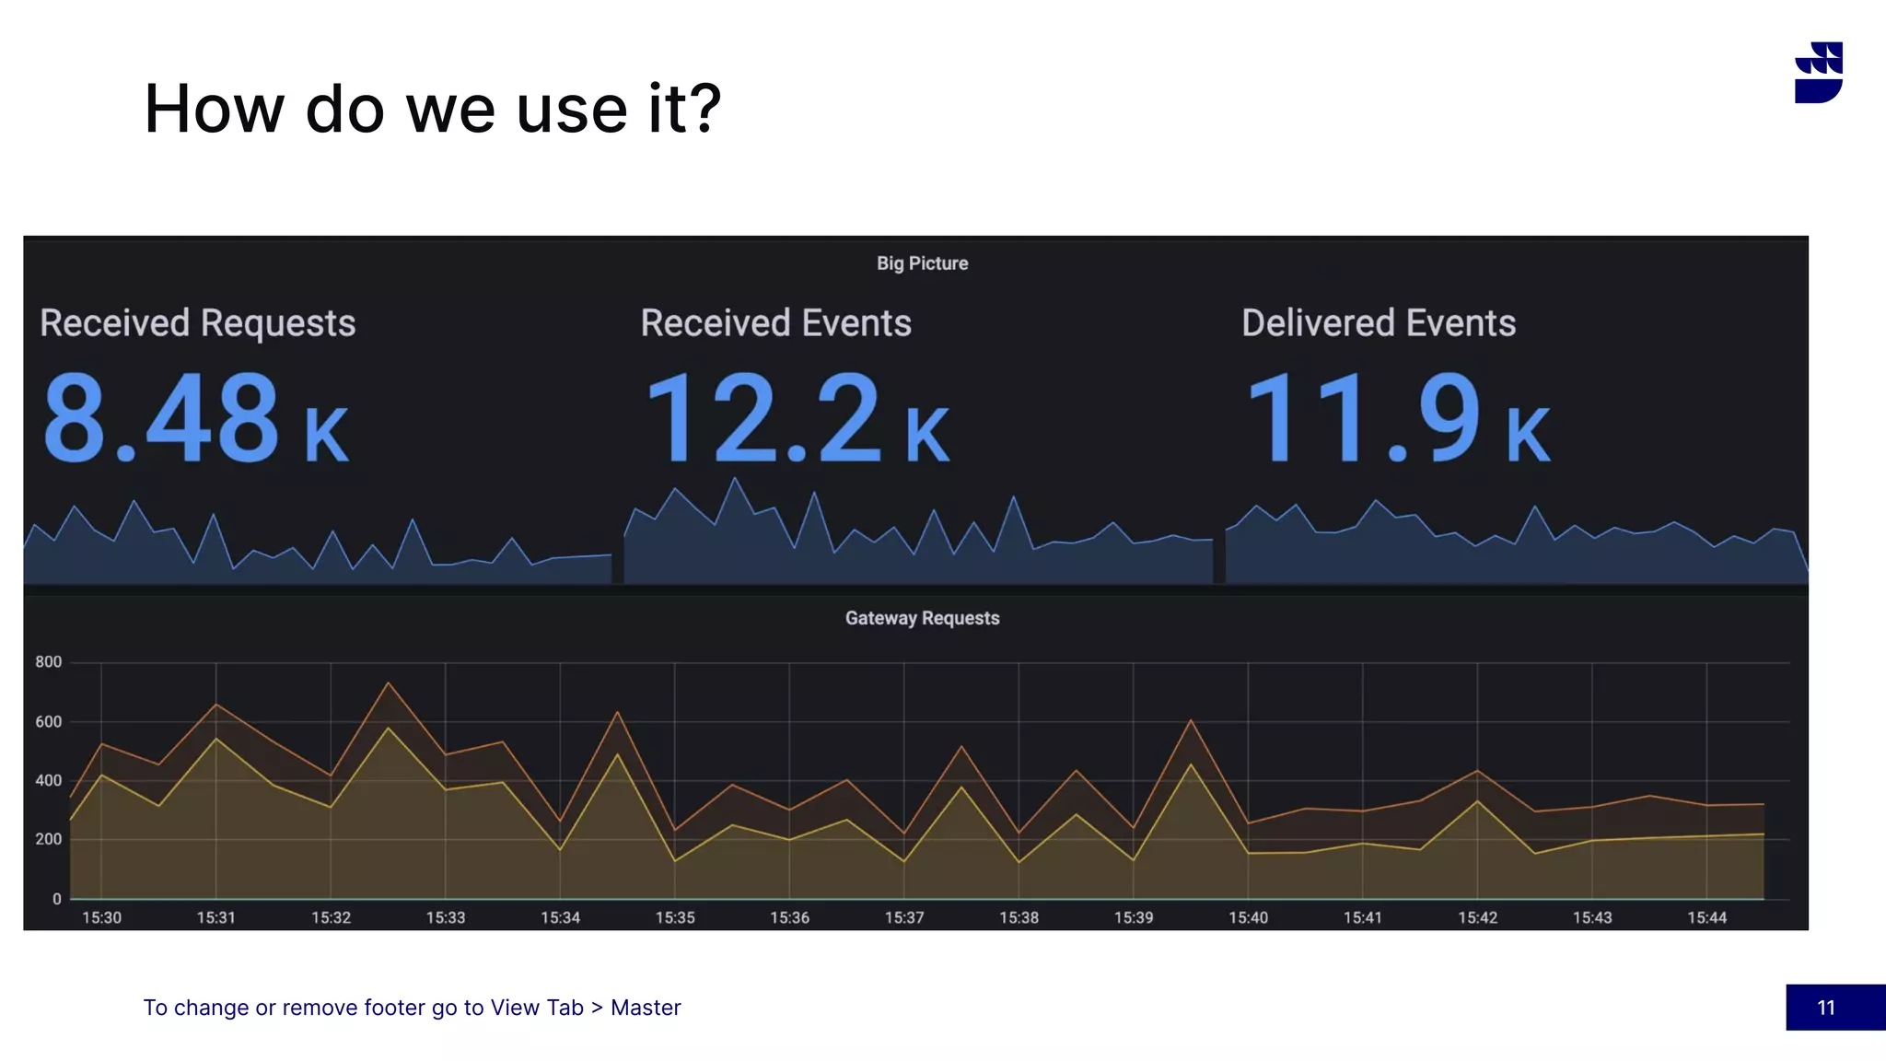
Task: Click the orange line peak near 15:32
Action: click(x=389, y=683)
